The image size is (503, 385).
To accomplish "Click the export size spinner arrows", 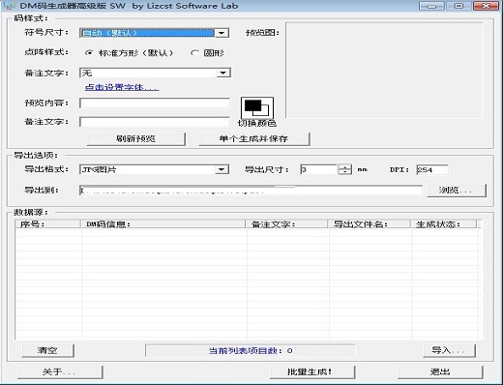I will [344, 169].
